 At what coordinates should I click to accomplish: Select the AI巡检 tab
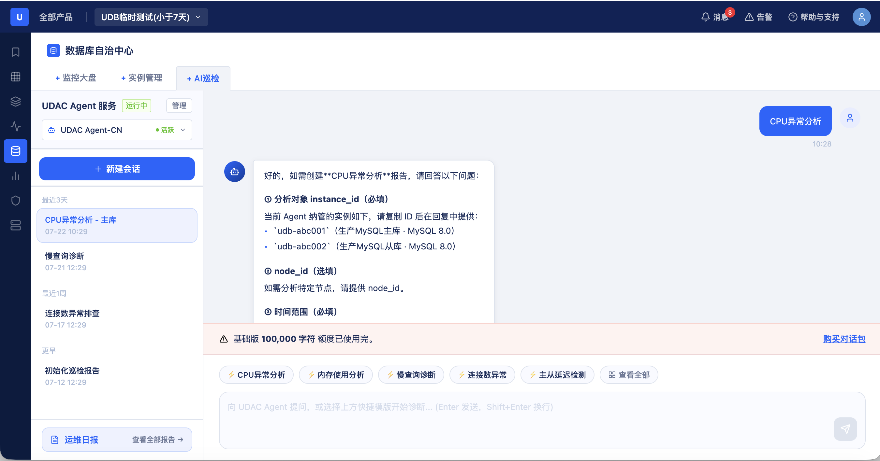click(203, 78)
